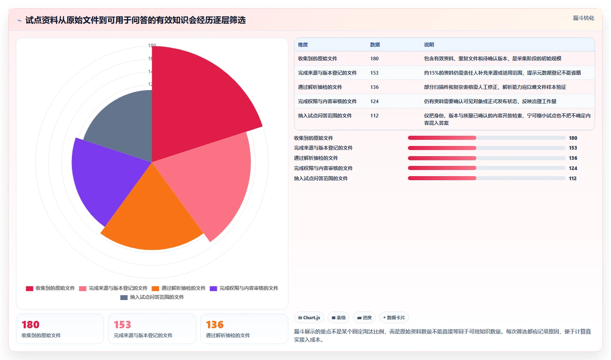611x360 pixels.
Task: Click the title icon before 试点资料从原始文件
Action: click(19, 20)
